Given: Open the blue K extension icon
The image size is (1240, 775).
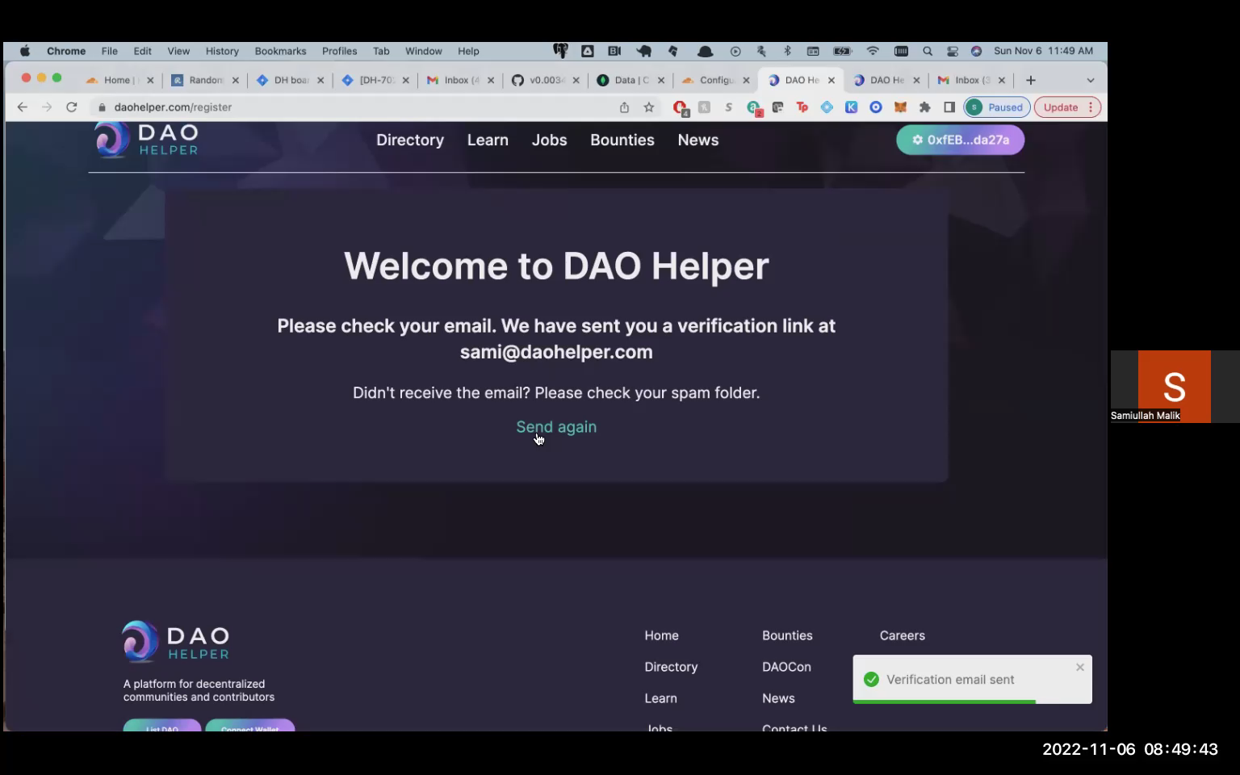Looking at the screenshot, I should click(x=851, y=107).
